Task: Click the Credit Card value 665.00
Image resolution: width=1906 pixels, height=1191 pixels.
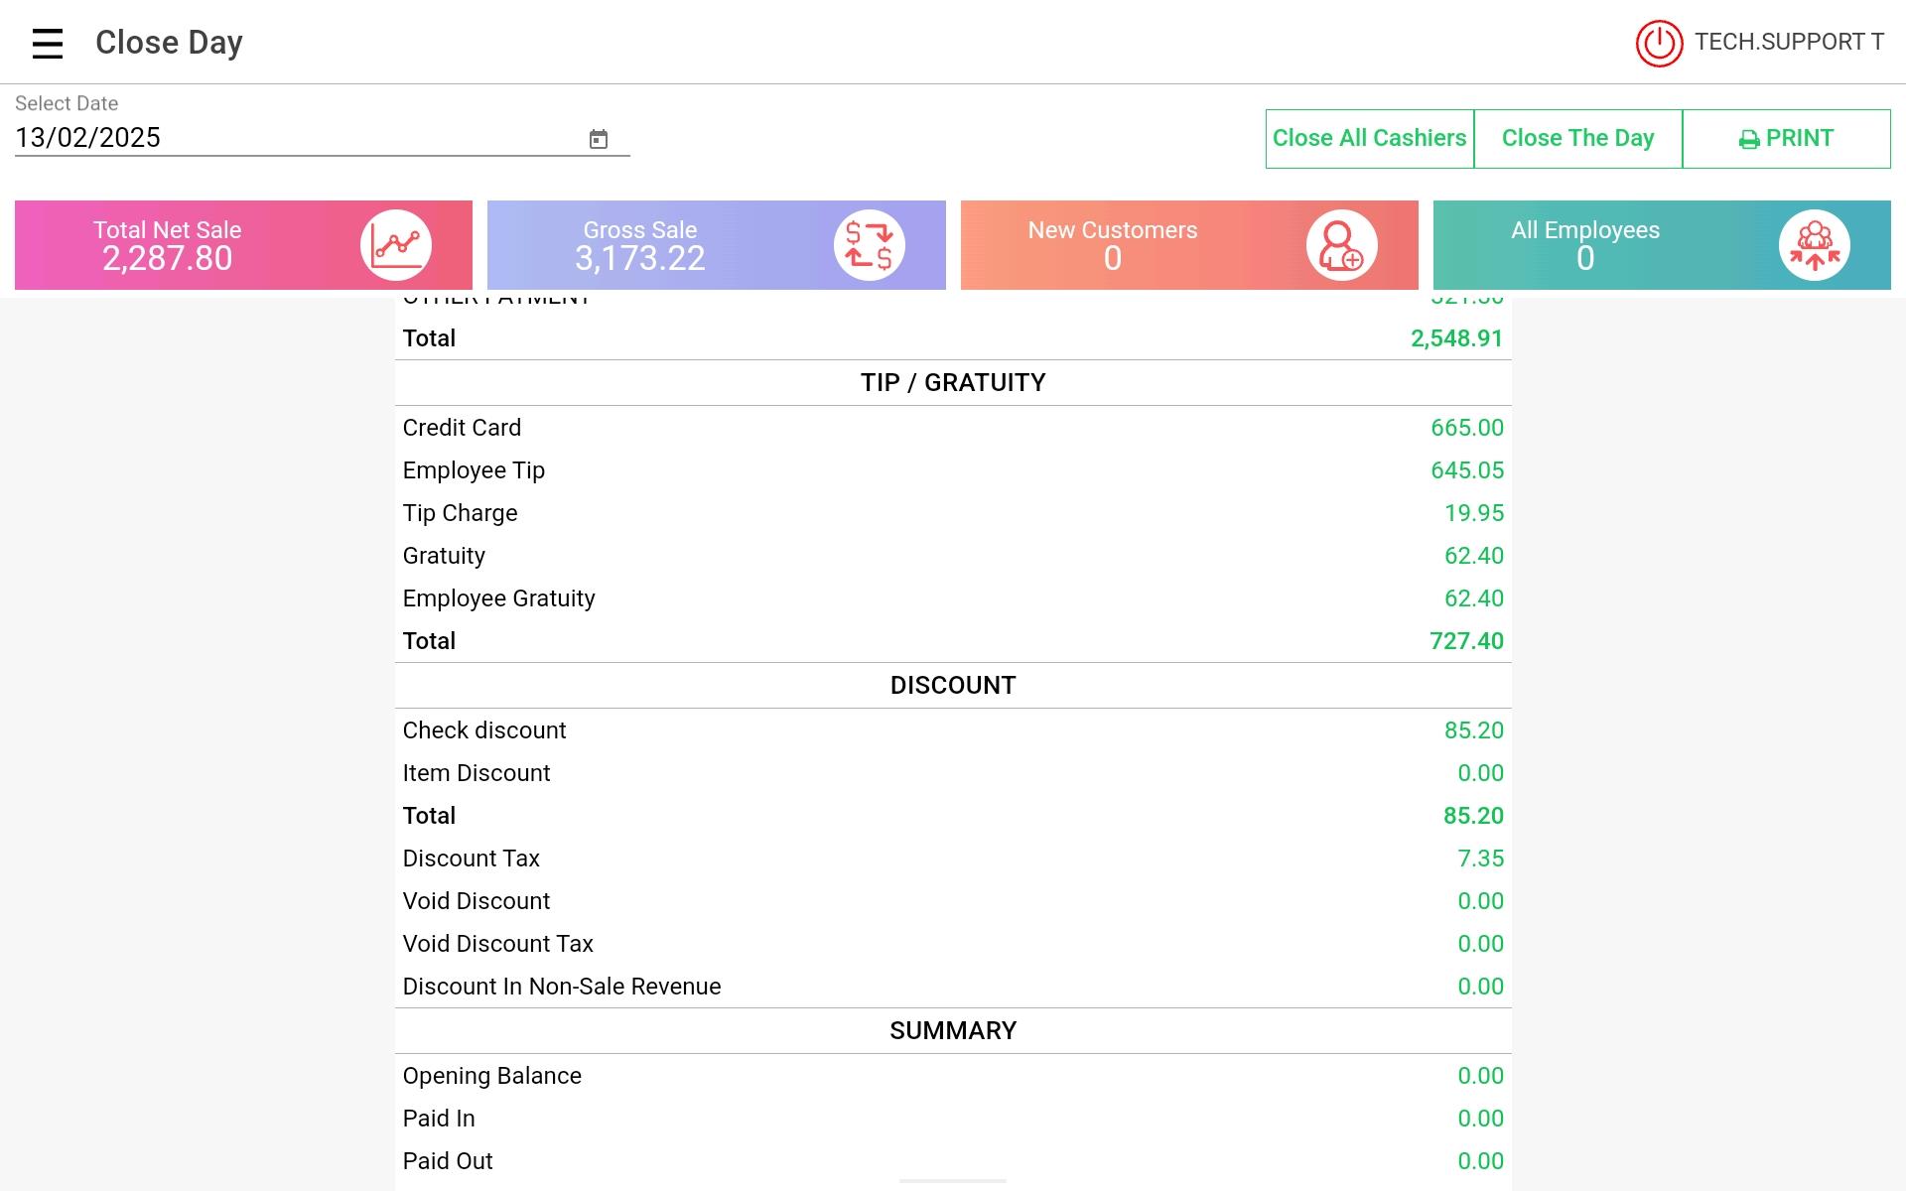Action: pos(1467,428)
